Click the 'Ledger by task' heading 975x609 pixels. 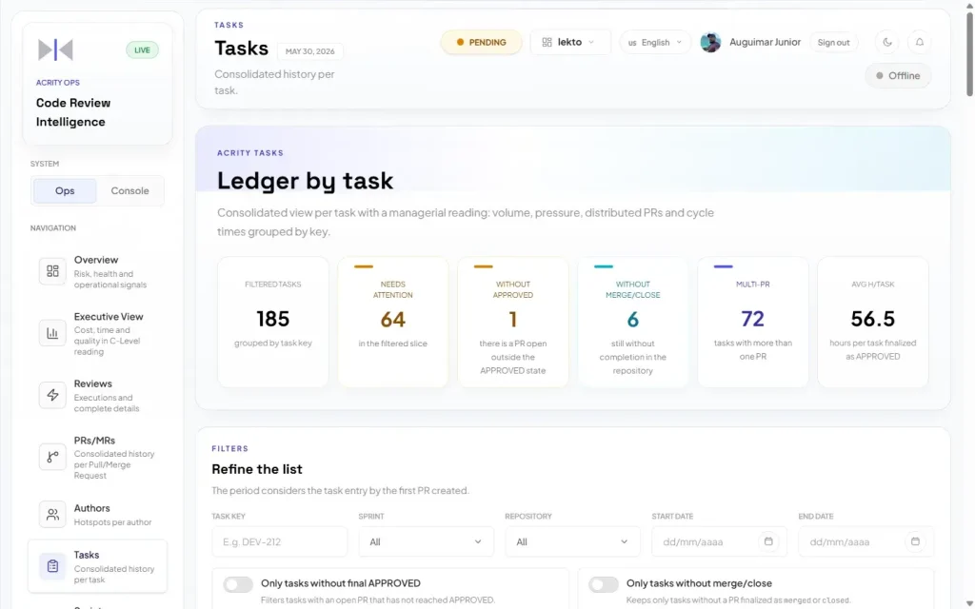pyautogui.click(x=305, y=181)
